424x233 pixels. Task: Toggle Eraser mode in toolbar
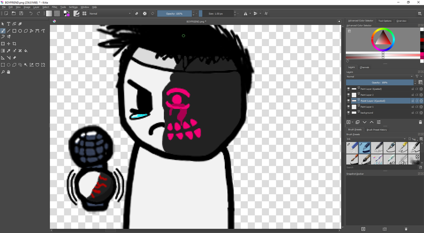coord(137,13)
